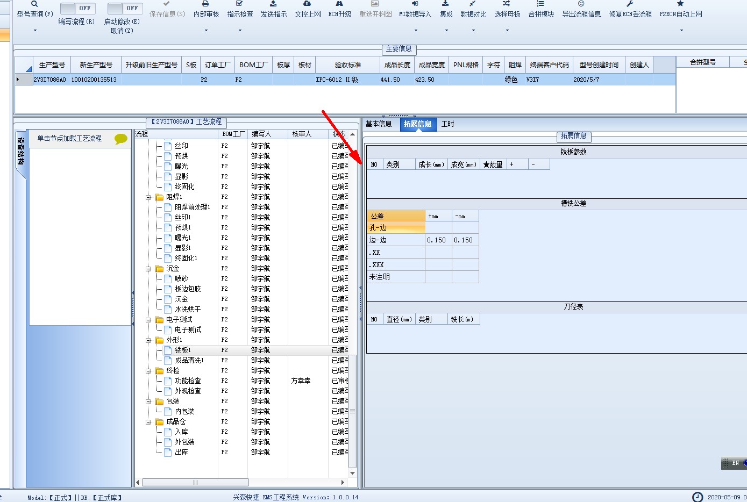The image size is (747, 502).
Task: Open dropdown arrow under MI数据导入
Action: 415,31
